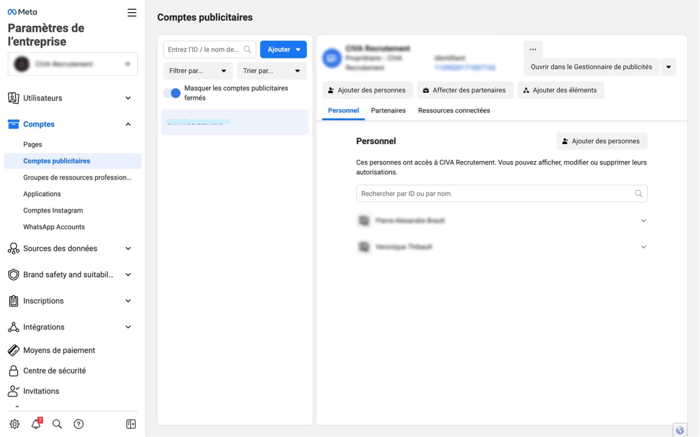The width and height of the screenshot is (700, 437).
Task: Collapse the Comptes section in sidebar
Action: pos(128,124)
